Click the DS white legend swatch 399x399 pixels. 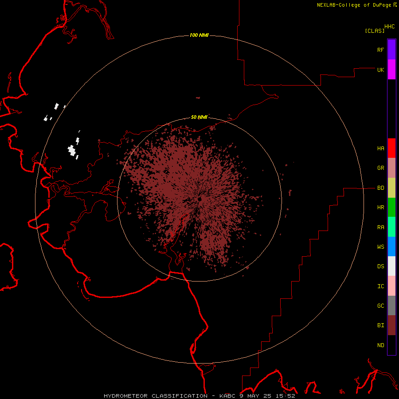pyautogui.click(x=391, y=266)
